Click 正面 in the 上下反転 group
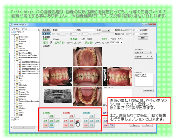The height and width of the screenshot is (139, 175). pos(51,121)
